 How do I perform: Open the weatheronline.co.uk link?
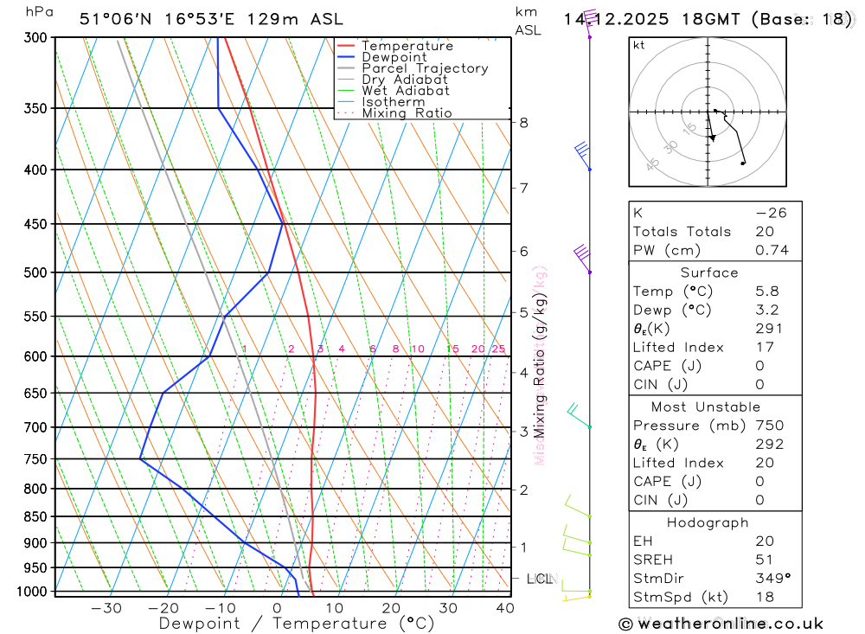coord(730,624)
